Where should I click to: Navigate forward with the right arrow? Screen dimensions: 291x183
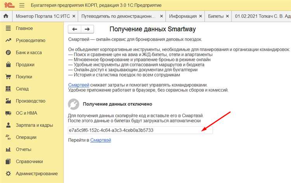coord(87,29)
